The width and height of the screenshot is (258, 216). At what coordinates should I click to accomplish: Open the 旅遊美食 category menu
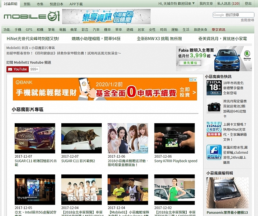(200, 30)
